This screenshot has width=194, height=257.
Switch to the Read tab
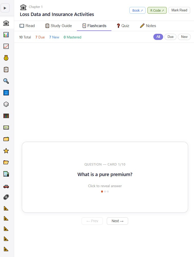27,26
